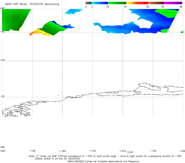The height and width of the screenshot is (163, 185).
Task: Click the latitude label -65
Action: pos(2,32)
